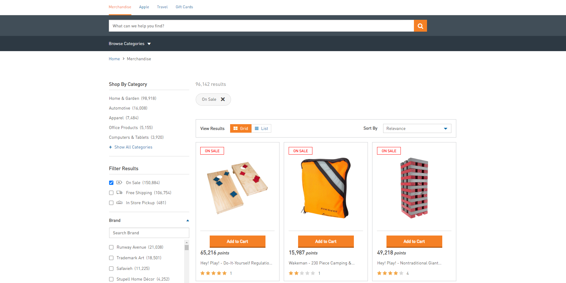
Task: Click the star rating of cornhole product
Action: 213,273
